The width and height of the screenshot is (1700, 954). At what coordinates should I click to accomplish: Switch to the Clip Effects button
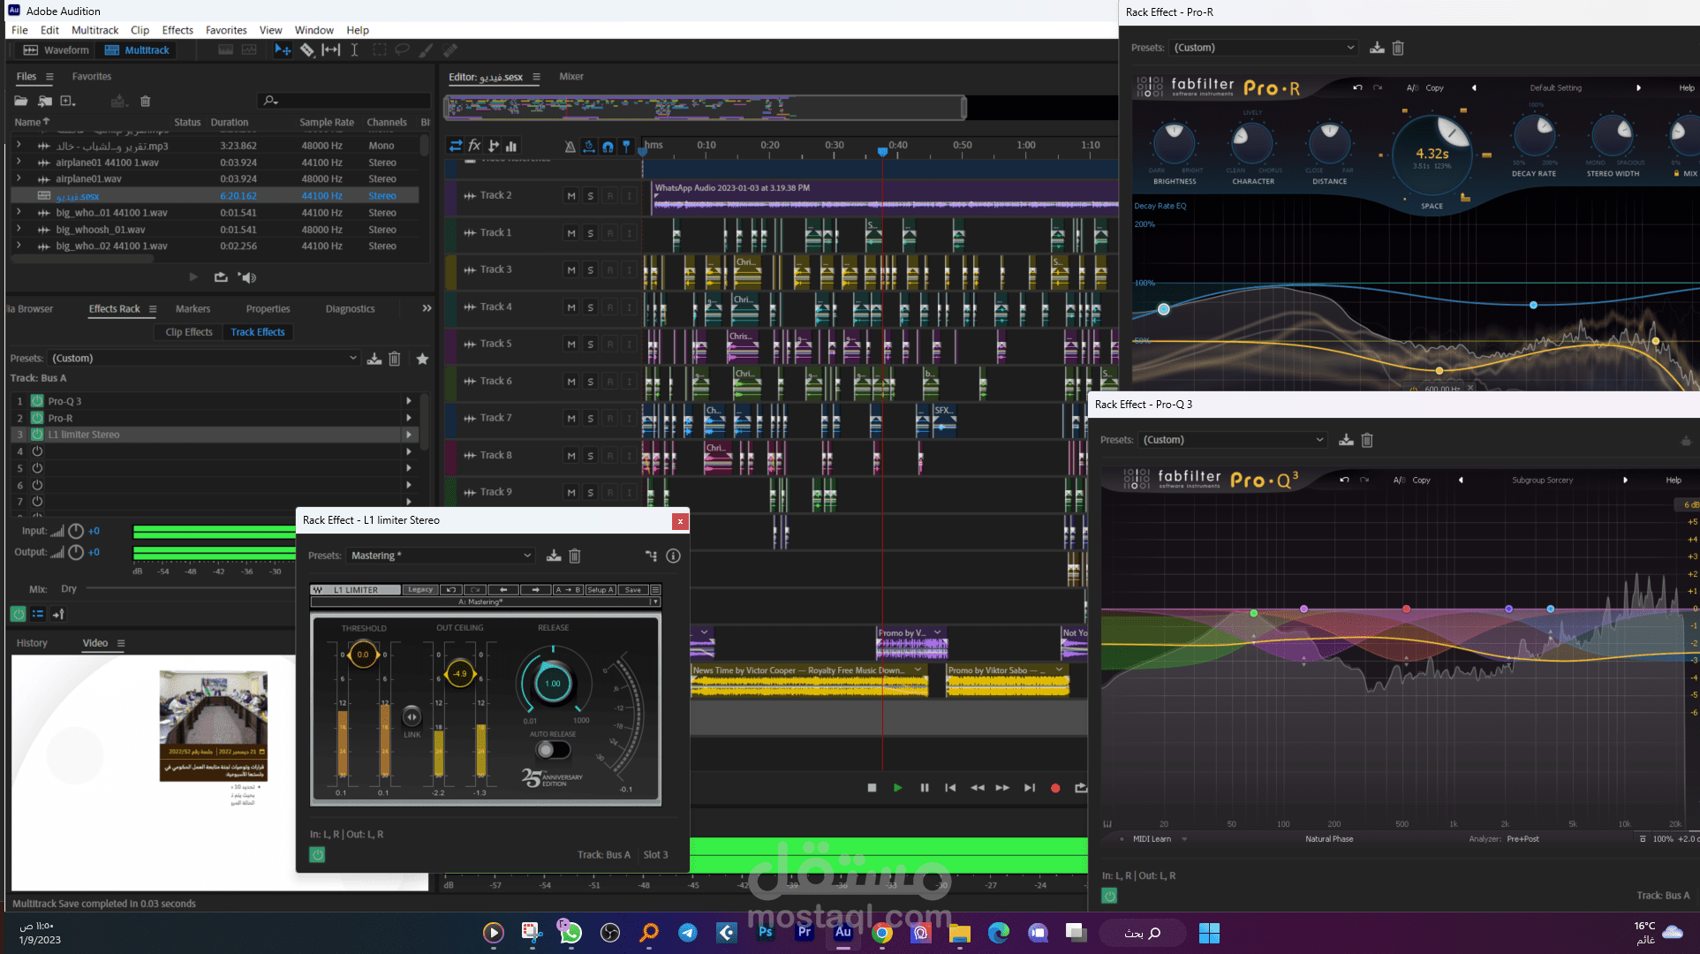click(x=189, y=332)
